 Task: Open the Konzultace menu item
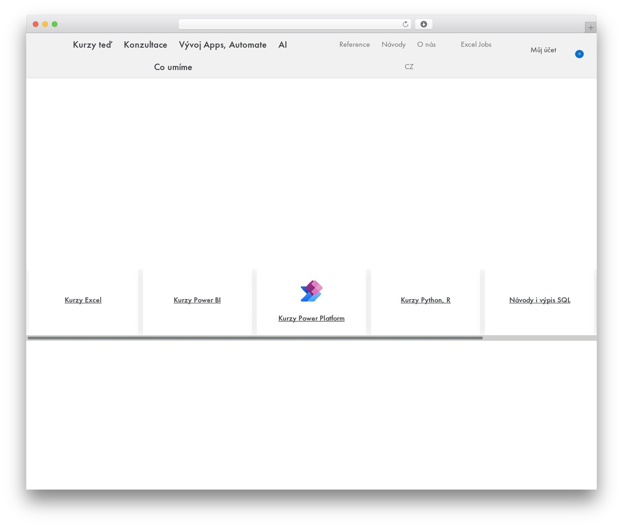[x=146, y=45]
